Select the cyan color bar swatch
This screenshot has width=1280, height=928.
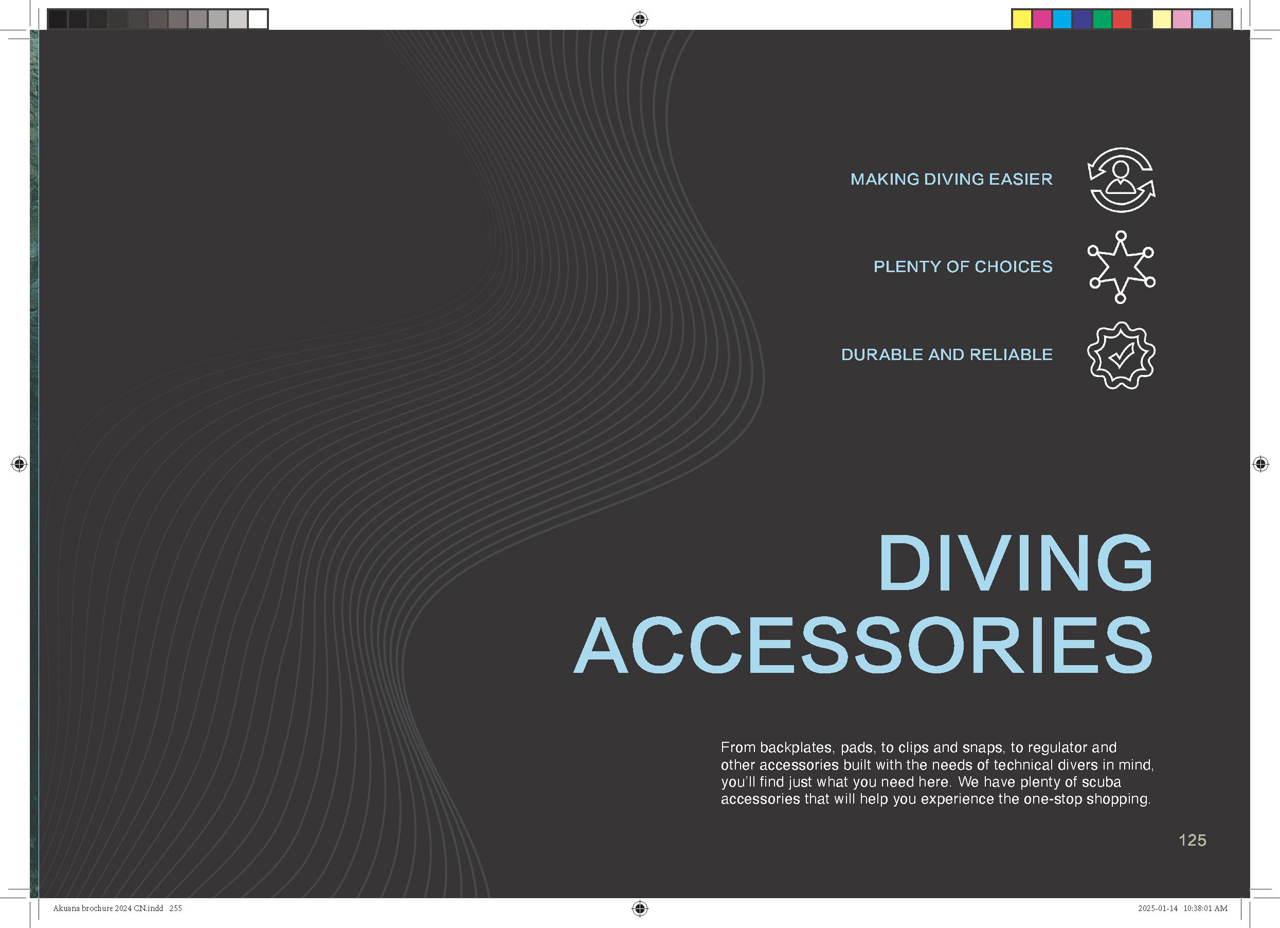(1061, 19)
